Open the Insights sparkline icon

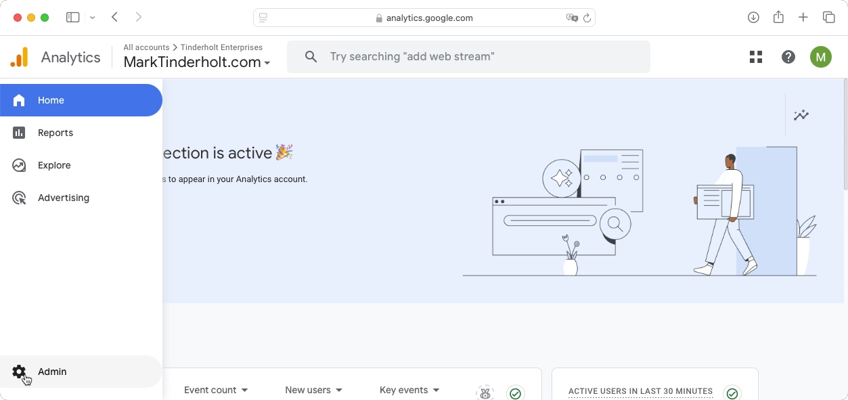pos(801,115)
